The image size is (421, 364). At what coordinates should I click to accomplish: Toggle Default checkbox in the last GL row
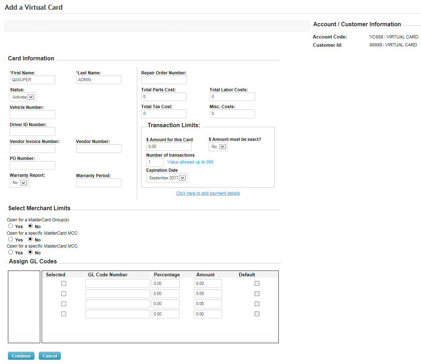coord(257,314)
